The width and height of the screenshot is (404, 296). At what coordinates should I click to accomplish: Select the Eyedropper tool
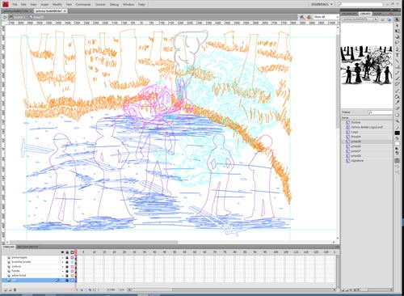398,103
